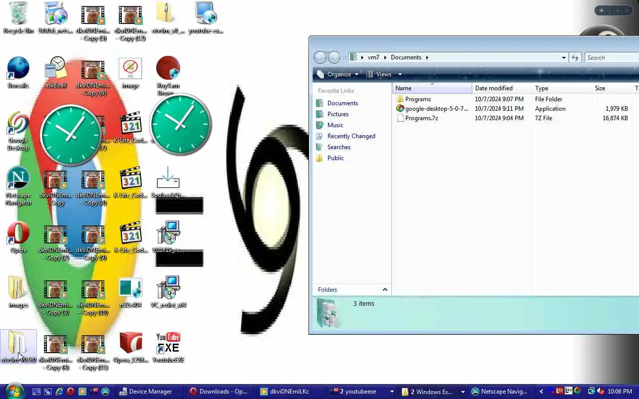Launch Internet Explorer from quick launch
The width and height of the screenshot is (639, 399).
coord(59,392)
